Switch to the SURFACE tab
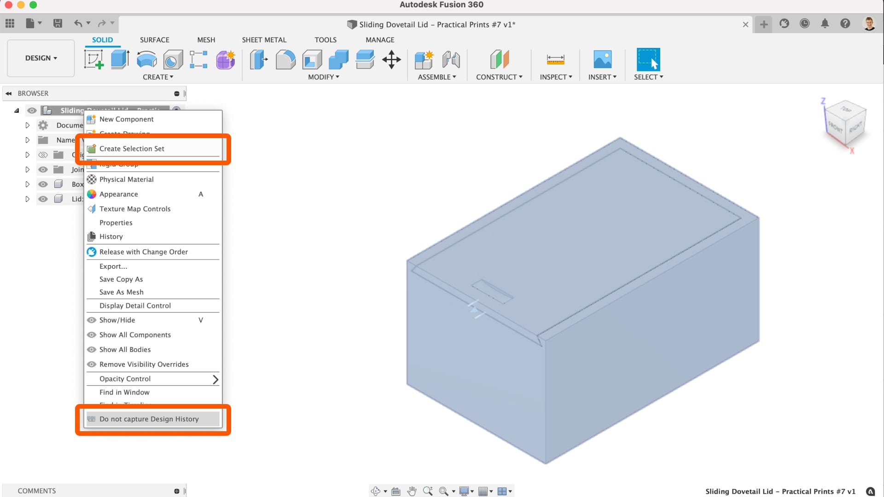This screenshot has width=884, height=497. point(155,40)
